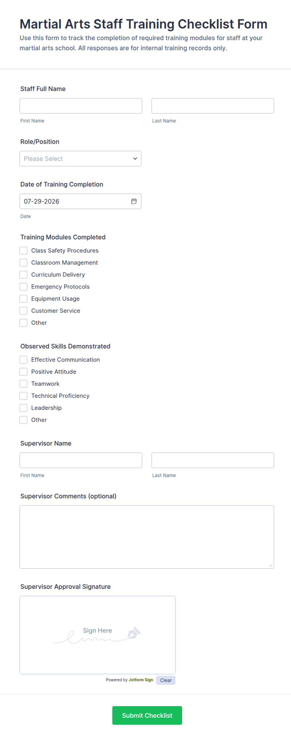Image resolution: width=291 pixels, height=740 pixels.
Task: Click the pen icon in signature box
Action: click(x=134, y=633)
